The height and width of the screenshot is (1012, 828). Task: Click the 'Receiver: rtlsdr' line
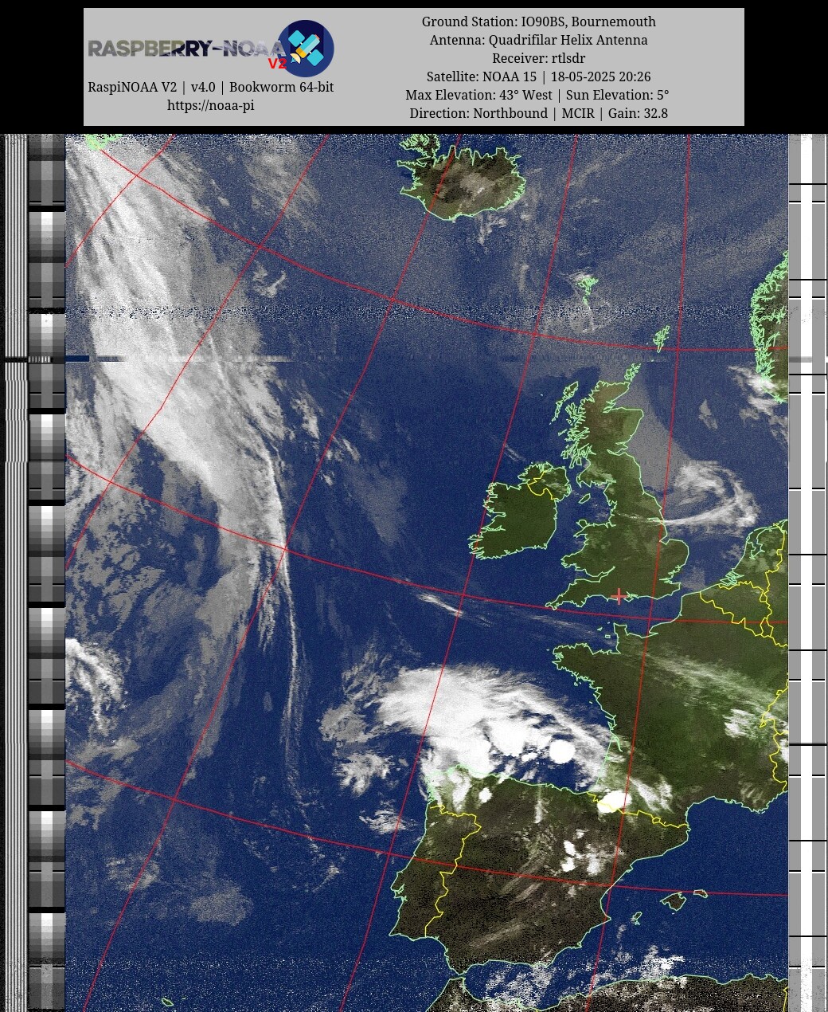point(539,58)
